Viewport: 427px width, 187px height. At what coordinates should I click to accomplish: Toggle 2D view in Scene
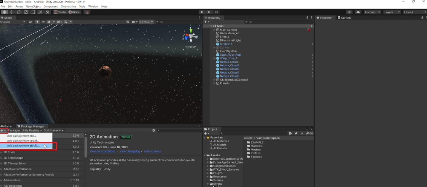point(30,22)
